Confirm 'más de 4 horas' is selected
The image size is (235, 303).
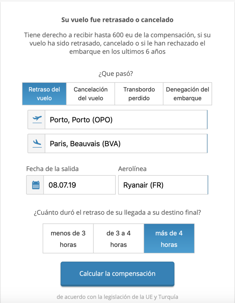tap(169, 238)
